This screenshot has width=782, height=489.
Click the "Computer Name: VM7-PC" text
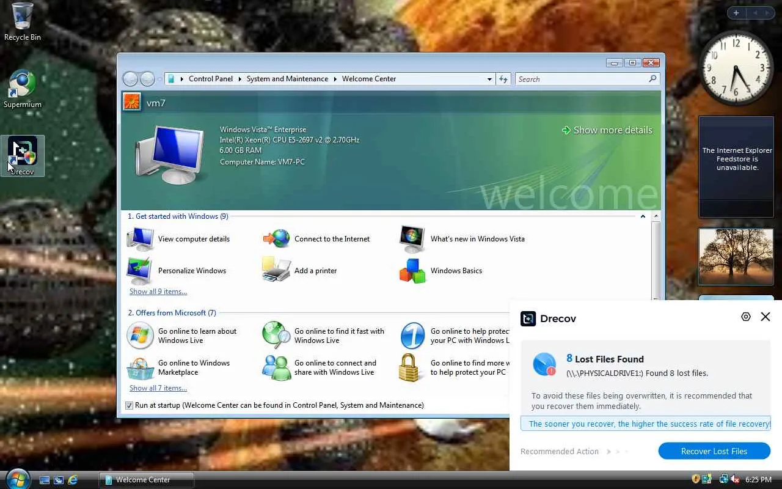point(262,162)
